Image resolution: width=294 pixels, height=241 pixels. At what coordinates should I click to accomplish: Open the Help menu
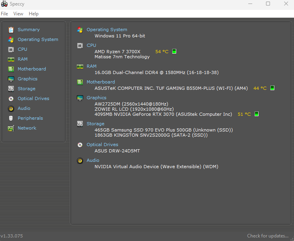tap(33, 14)
